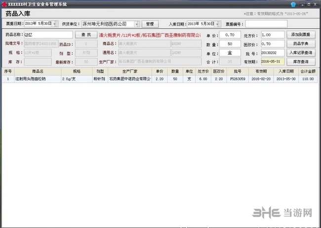Click the disabled 生产厂家 field
This screenshot has height=228, width=321.
click(x=160, y=61)
